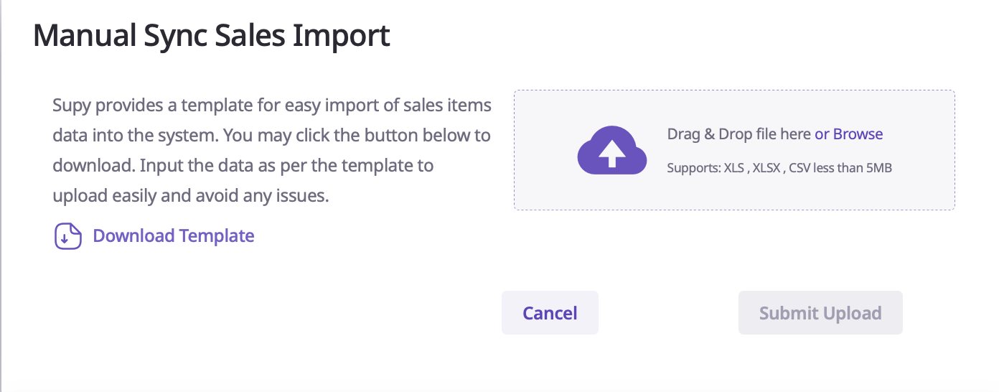The image size is (999, 392).
Task: Click the word "Template" in the download link
Action: (216, 235)
